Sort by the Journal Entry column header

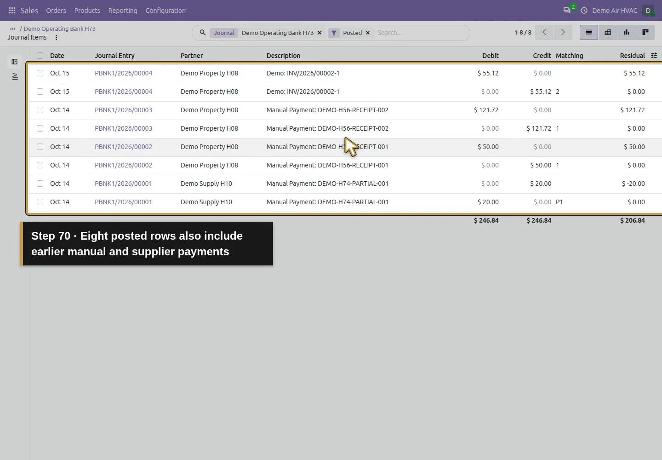[x=114, y=56]
